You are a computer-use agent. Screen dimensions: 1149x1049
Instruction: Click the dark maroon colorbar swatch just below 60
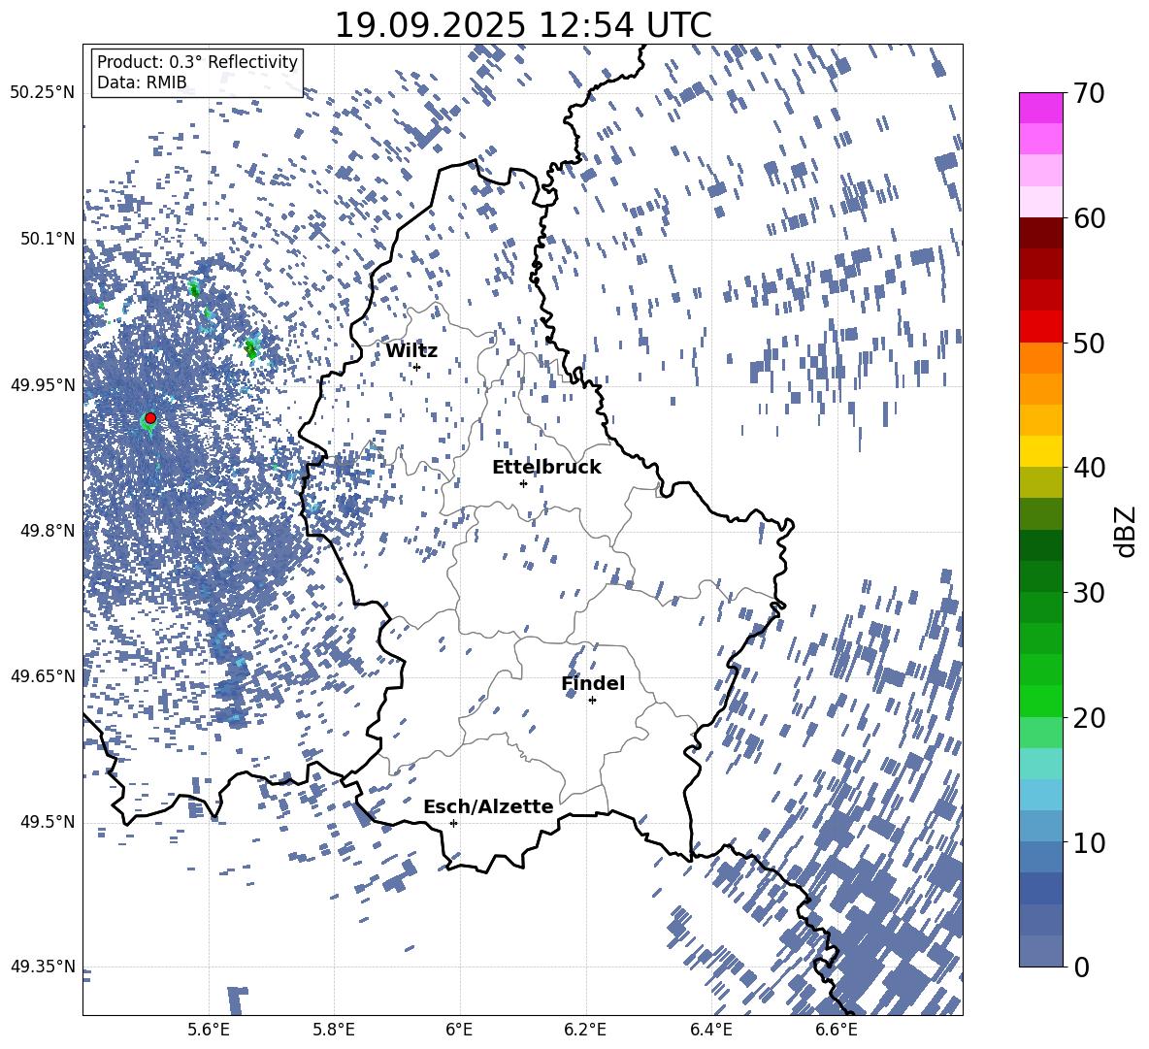(x=1041, y=233)
